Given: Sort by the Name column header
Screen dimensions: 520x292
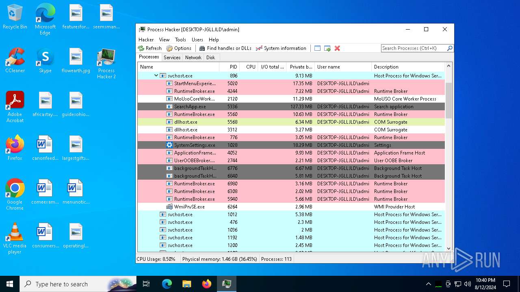Looking at the screenshot, I should 179,67.
